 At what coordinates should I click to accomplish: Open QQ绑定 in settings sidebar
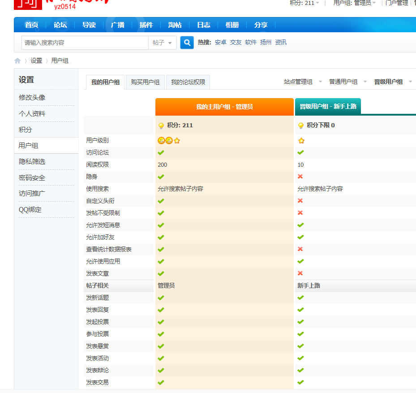(30, 210)
